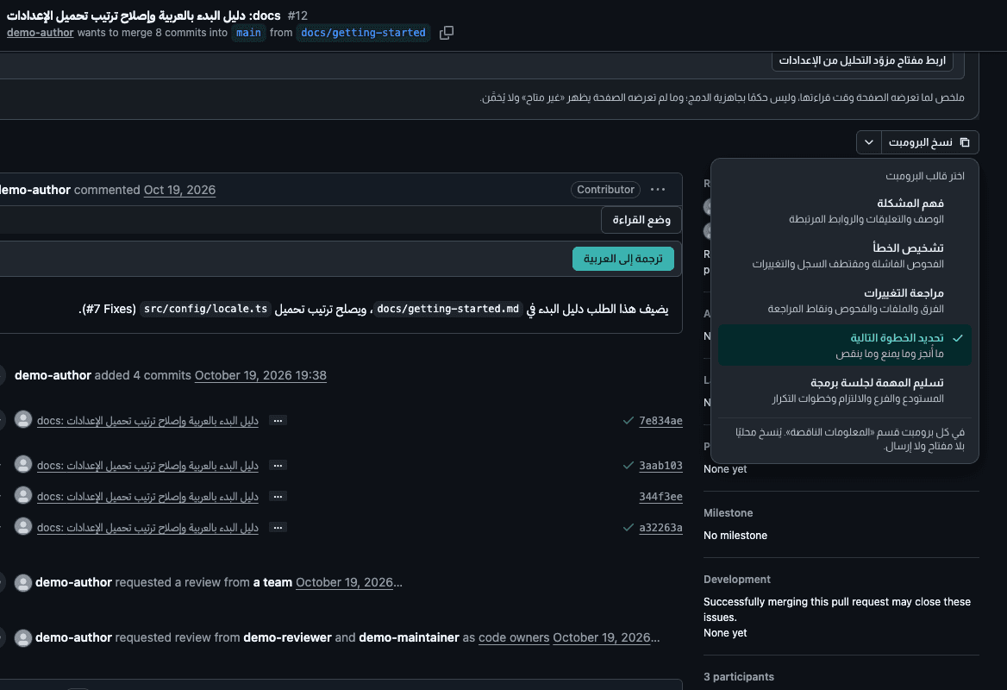1007x690 pixels.
Task: Click اربط مفتاح مزوّد التحليل من الإعدادات button
Action: (862, 60)
